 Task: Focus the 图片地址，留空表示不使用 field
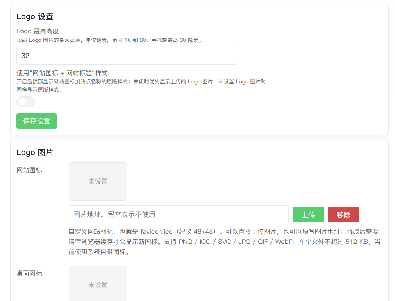tap(179, 214)
